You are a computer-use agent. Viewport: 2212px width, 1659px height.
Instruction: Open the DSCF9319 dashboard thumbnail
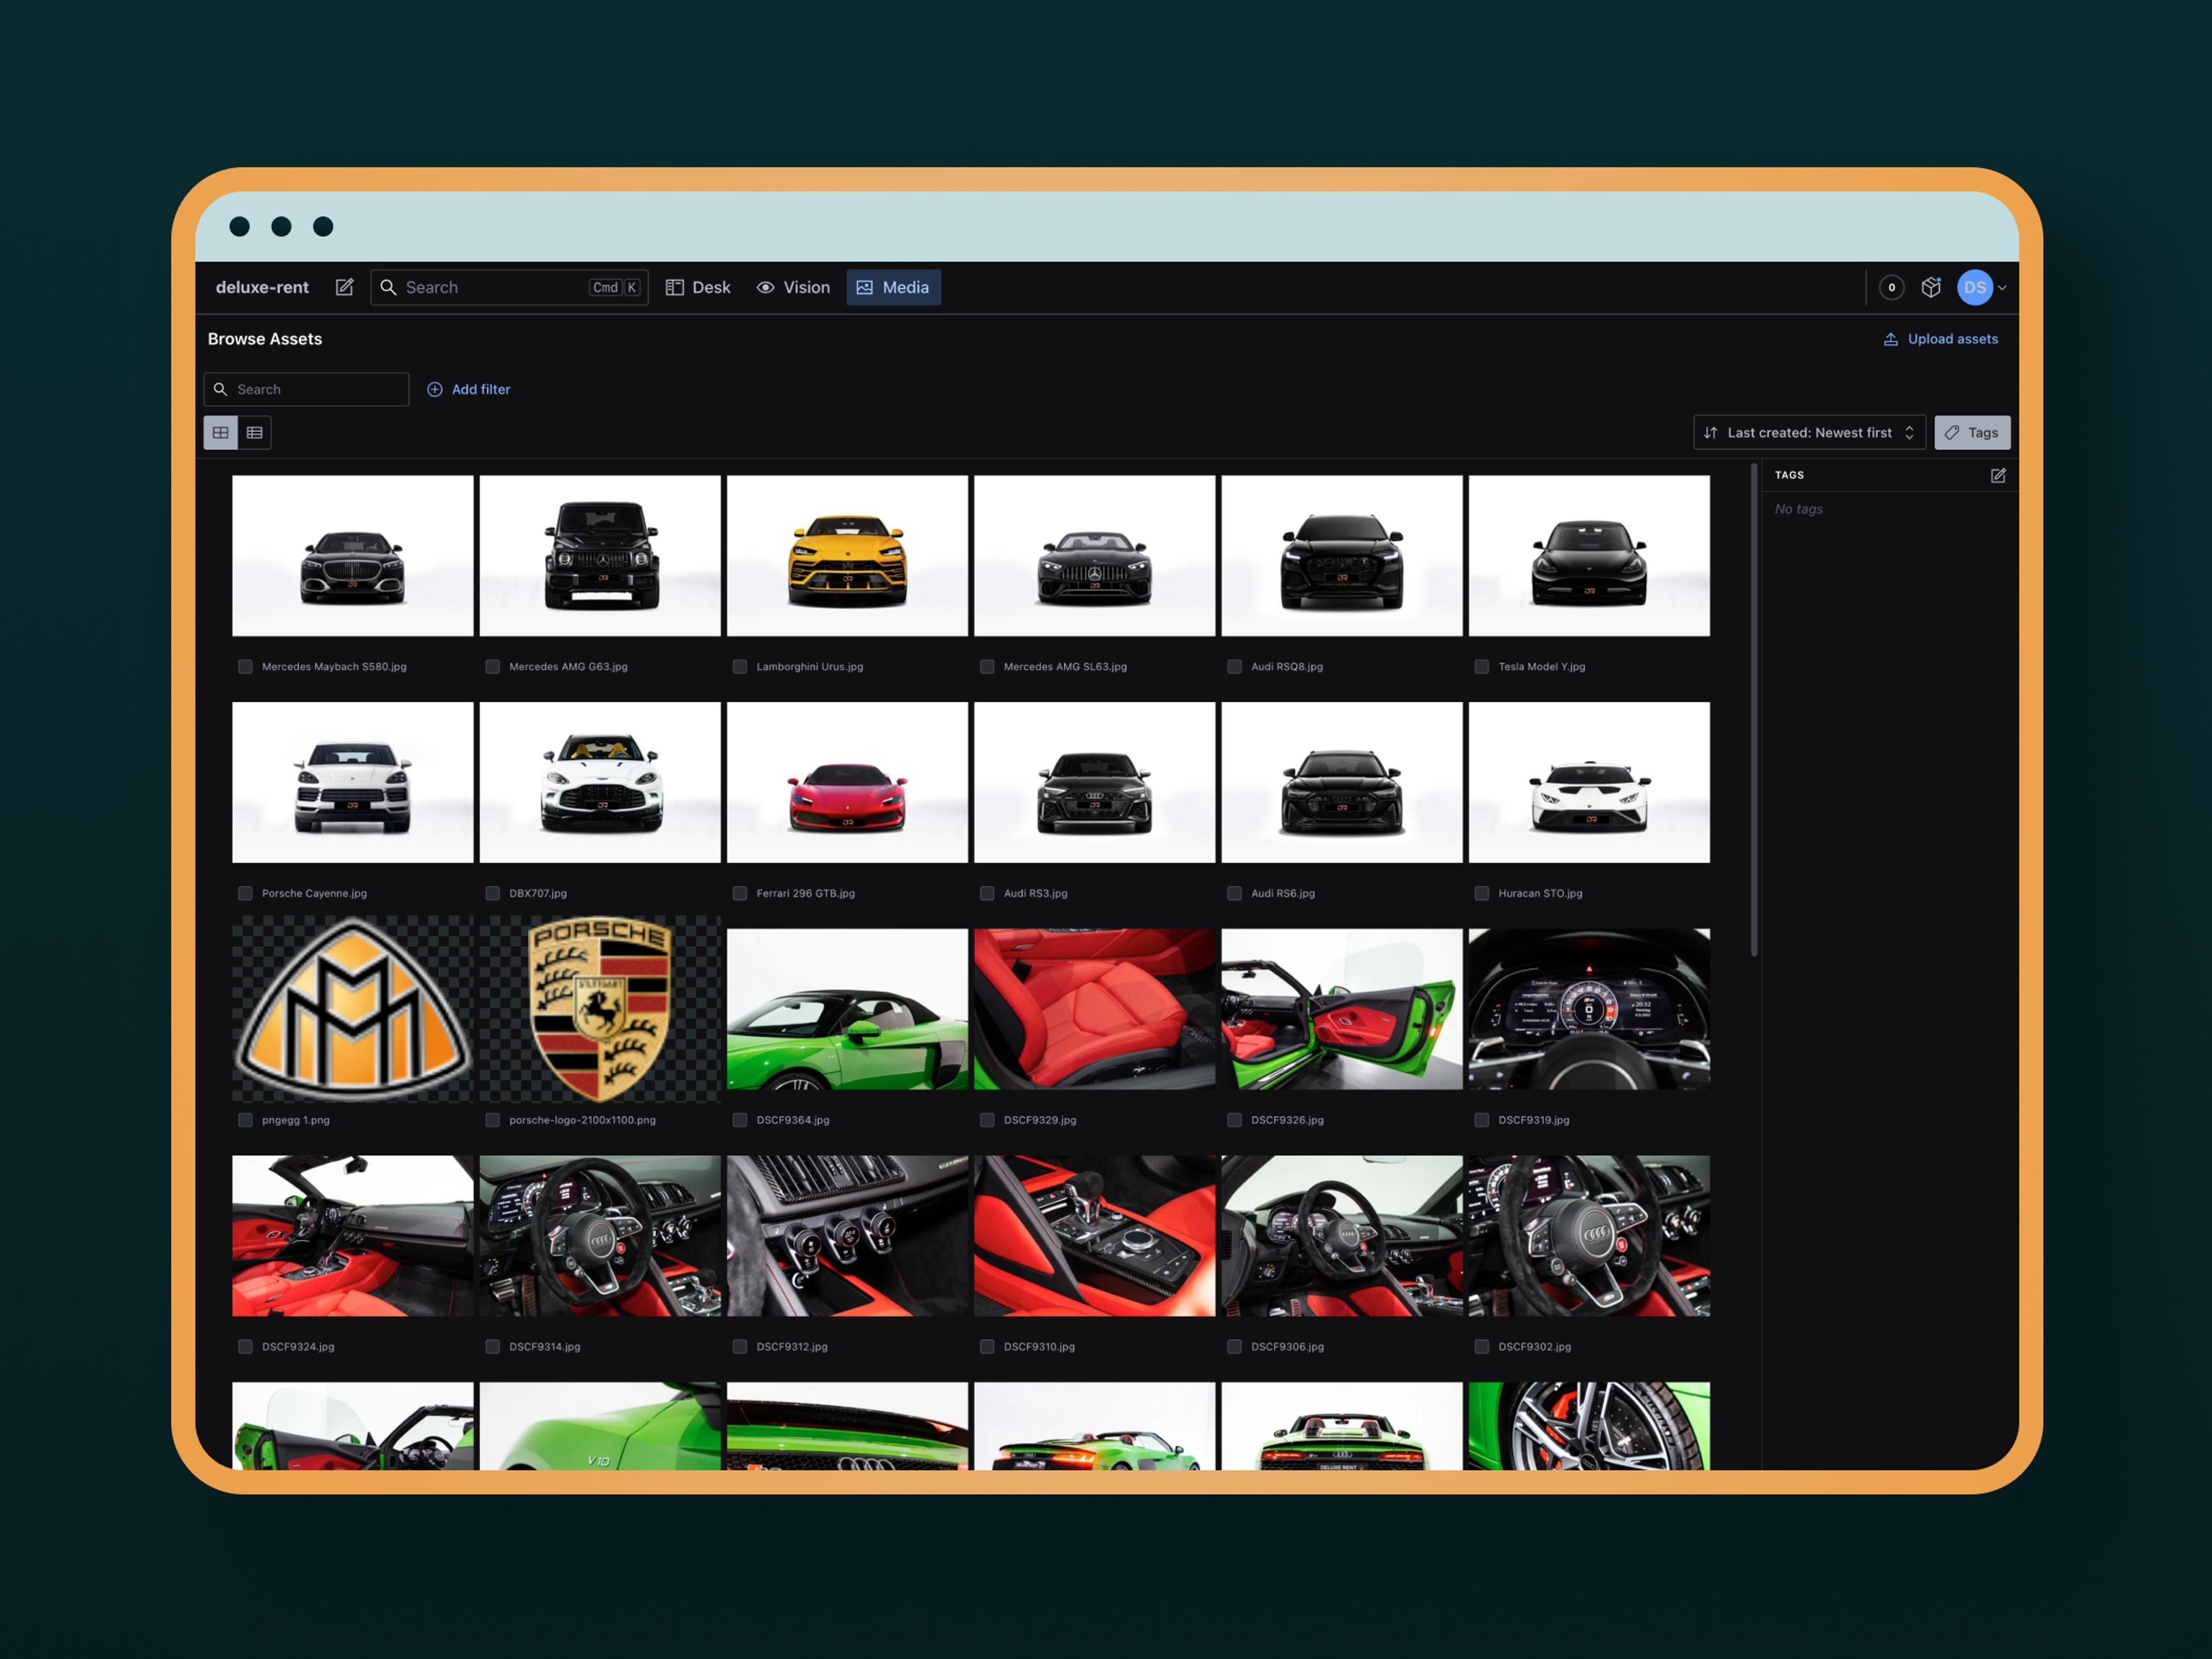click(x=1589, y=1009)
